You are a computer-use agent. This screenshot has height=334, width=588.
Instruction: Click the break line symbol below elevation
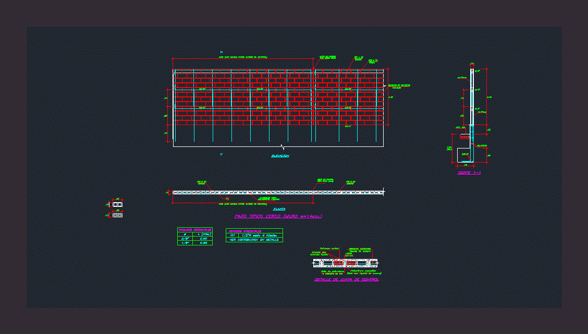[283, 147]
